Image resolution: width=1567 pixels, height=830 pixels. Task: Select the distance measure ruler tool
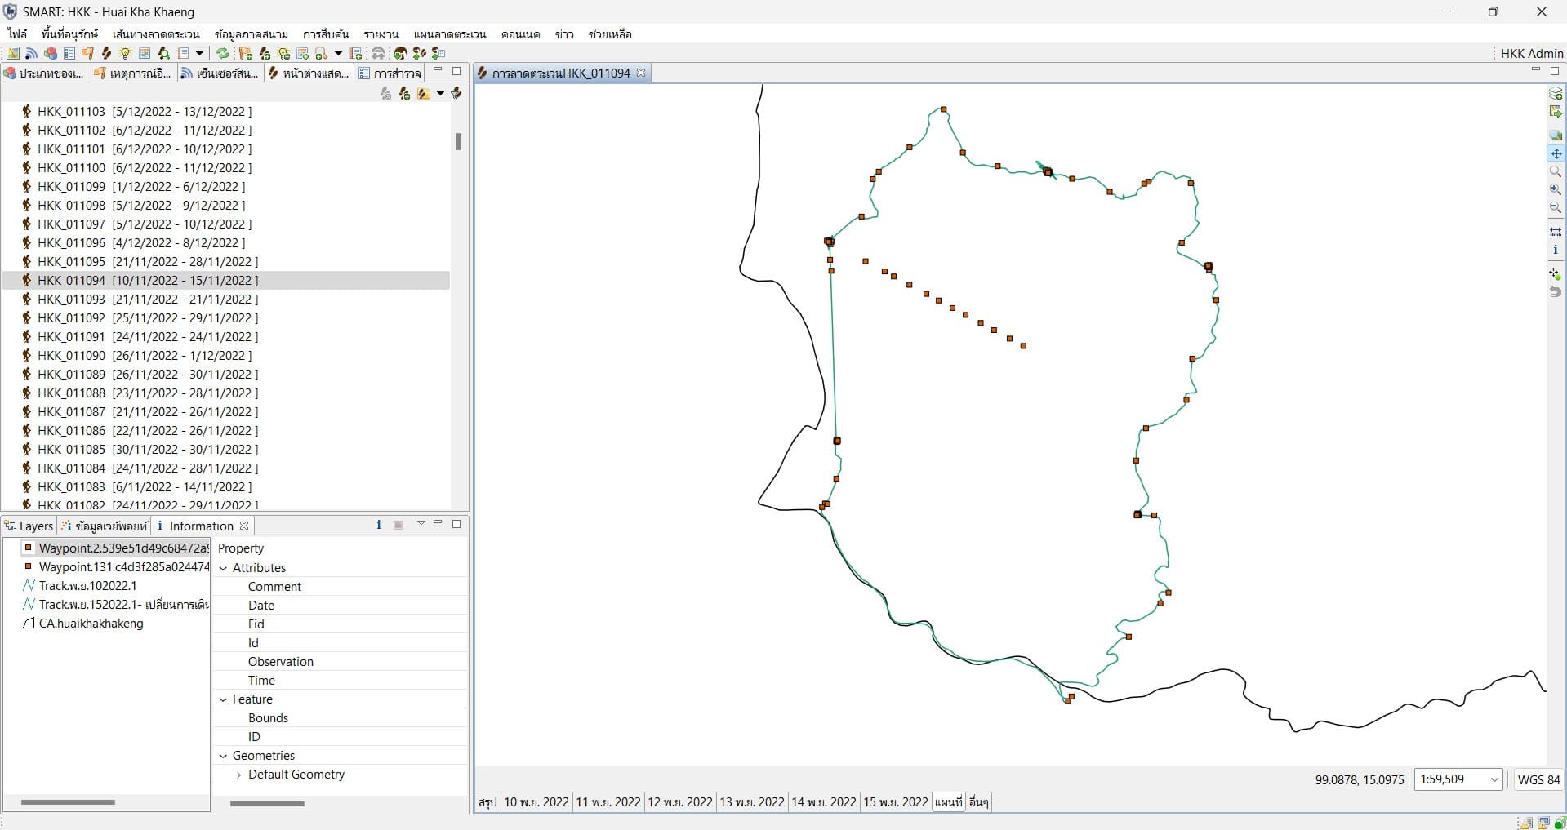point(1556,232)
